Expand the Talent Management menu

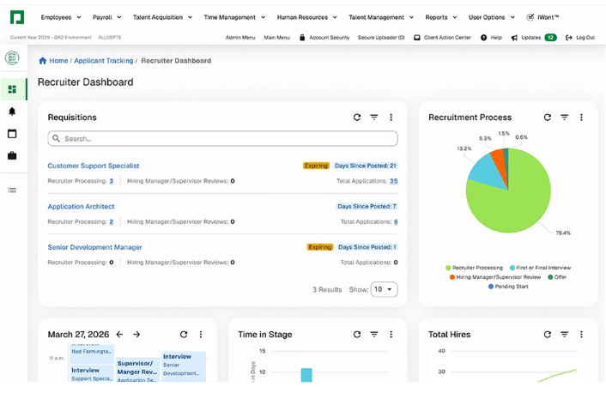[x=381, y=17]
